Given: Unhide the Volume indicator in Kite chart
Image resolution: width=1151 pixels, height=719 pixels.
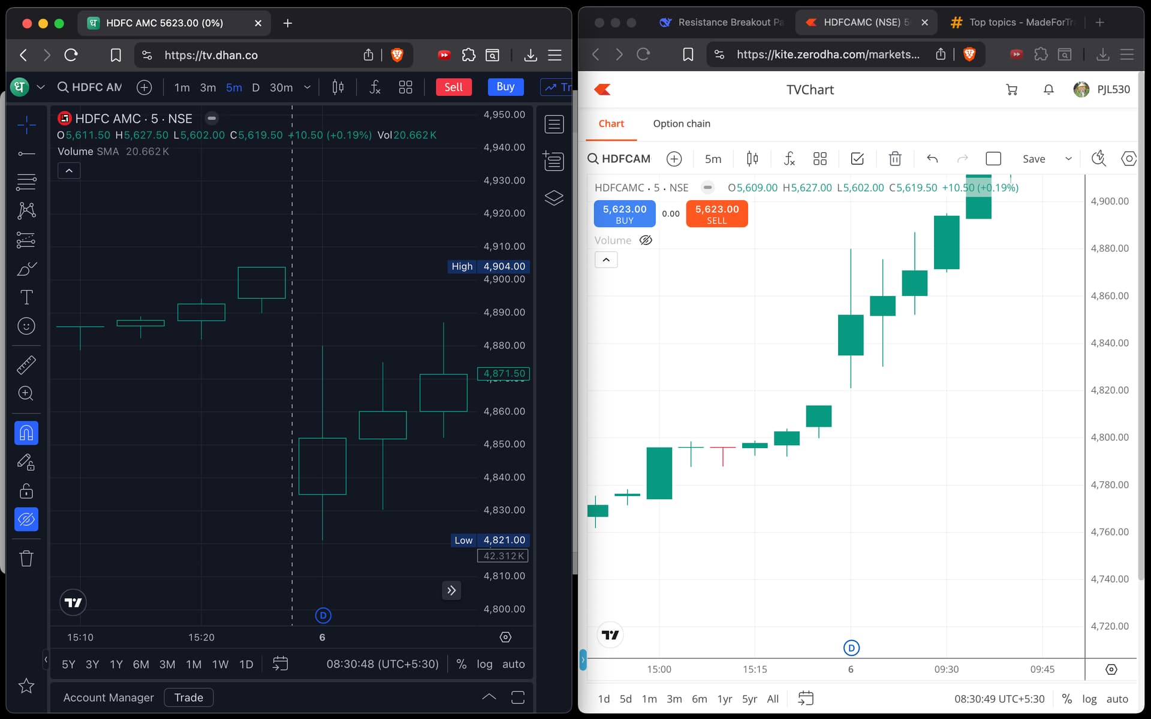Looking at the screenshot, I should click(x=646, y=240).
